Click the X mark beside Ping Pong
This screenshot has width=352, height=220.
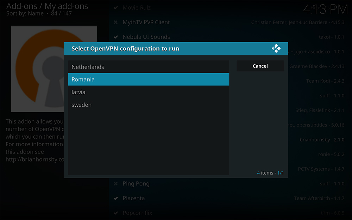click(115, 184)
